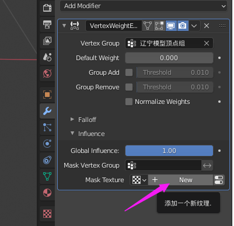Open the Object Constraints tab
Viewport: 234px width, 226px height.
(x=47, y=160)
